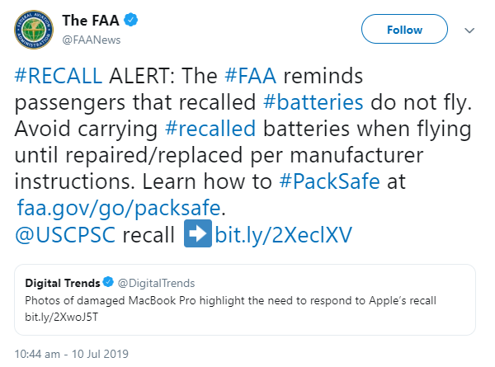Click the FAA verified badge
The width and height of the screenshot is (495, 367).
tap(130, 20)
